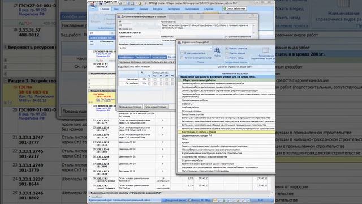
Task: Open the Экспертиза ribbon tab
Action: [174, 9]
